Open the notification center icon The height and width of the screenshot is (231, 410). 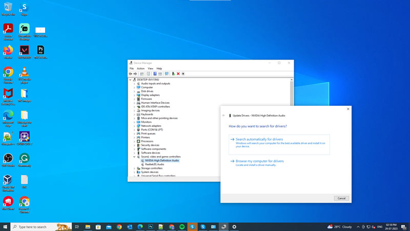point(404,227)
